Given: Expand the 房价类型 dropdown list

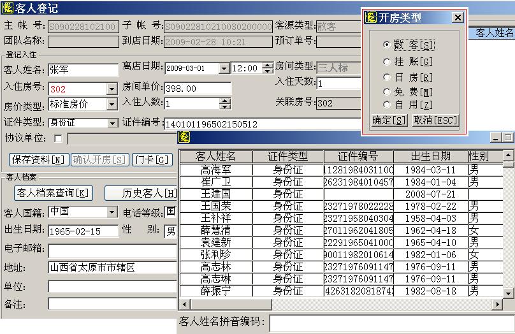Looking at the screenshot, I should pyautogui.click(x=112, y=104).
